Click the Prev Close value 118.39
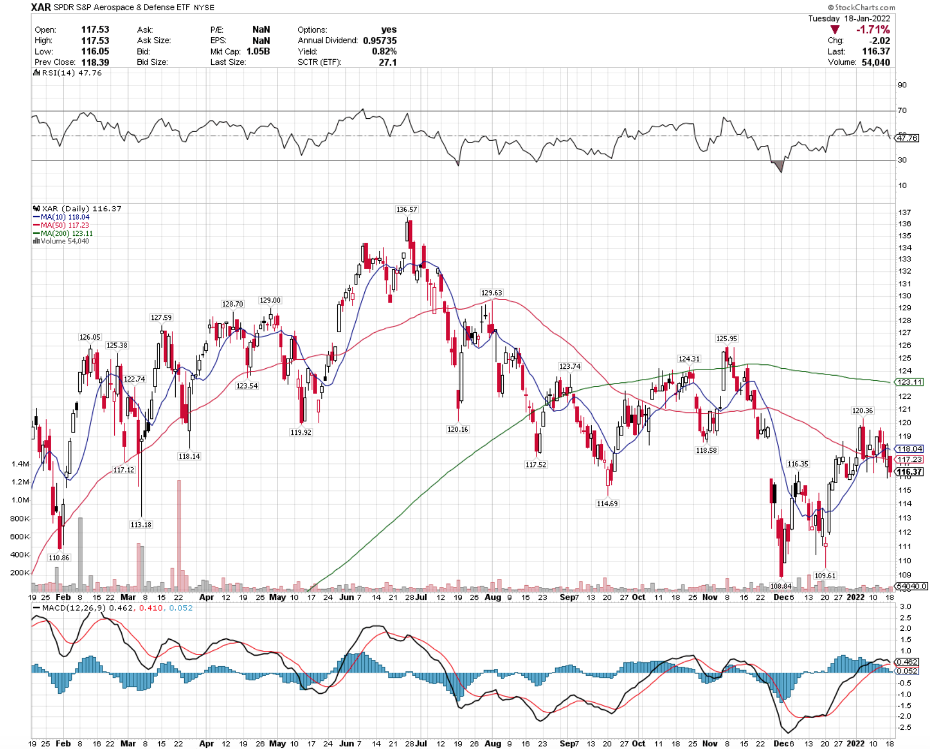930x749 pixels. tap(95, 62)
